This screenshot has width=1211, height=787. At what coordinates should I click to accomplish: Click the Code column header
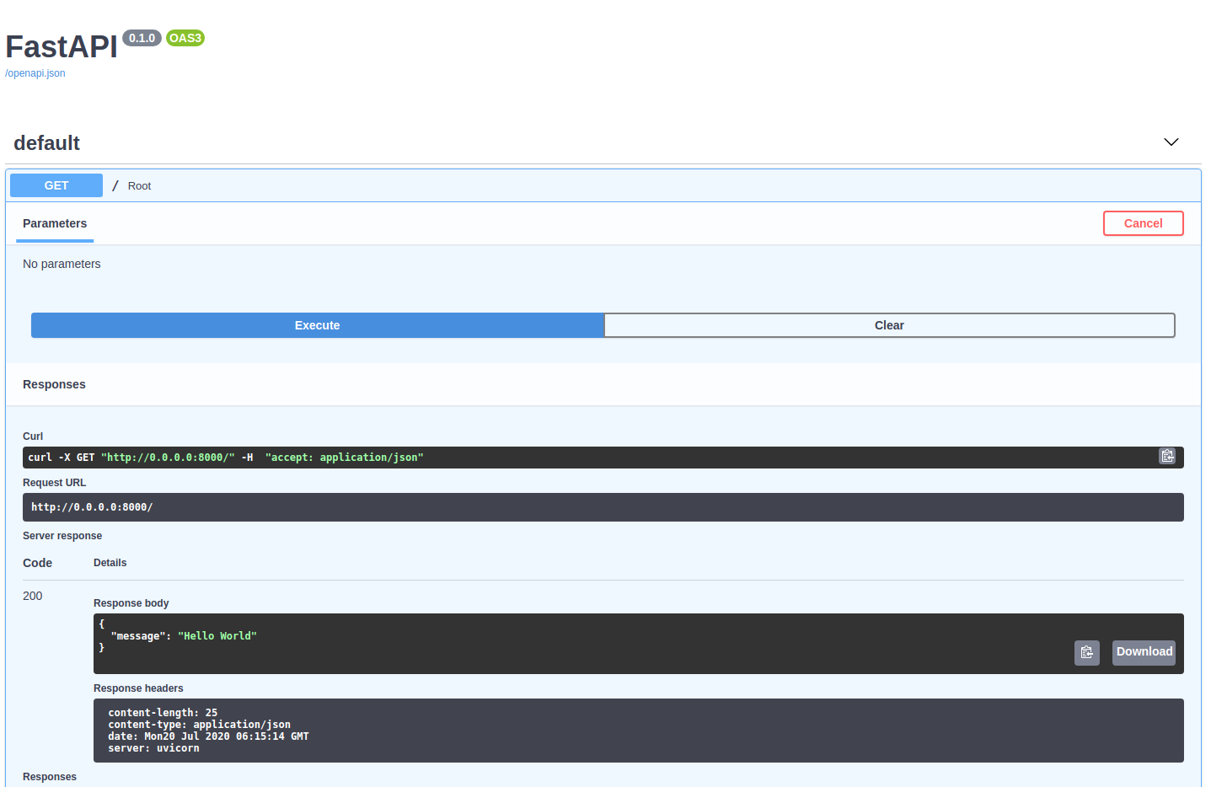click(x=38, y=563)
